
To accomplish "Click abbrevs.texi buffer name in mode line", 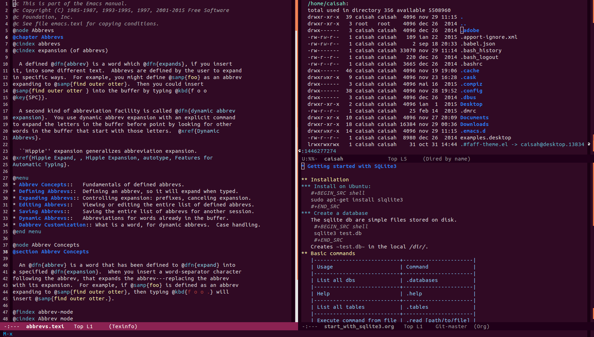I will click(45, 326).
